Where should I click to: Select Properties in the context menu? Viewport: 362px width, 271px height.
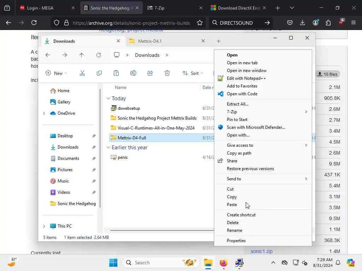[x=263, y=241]
